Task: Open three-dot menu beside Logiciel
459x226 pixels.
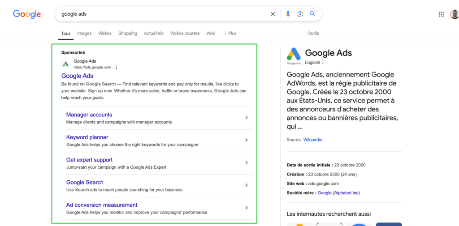Action: [323, 62]
